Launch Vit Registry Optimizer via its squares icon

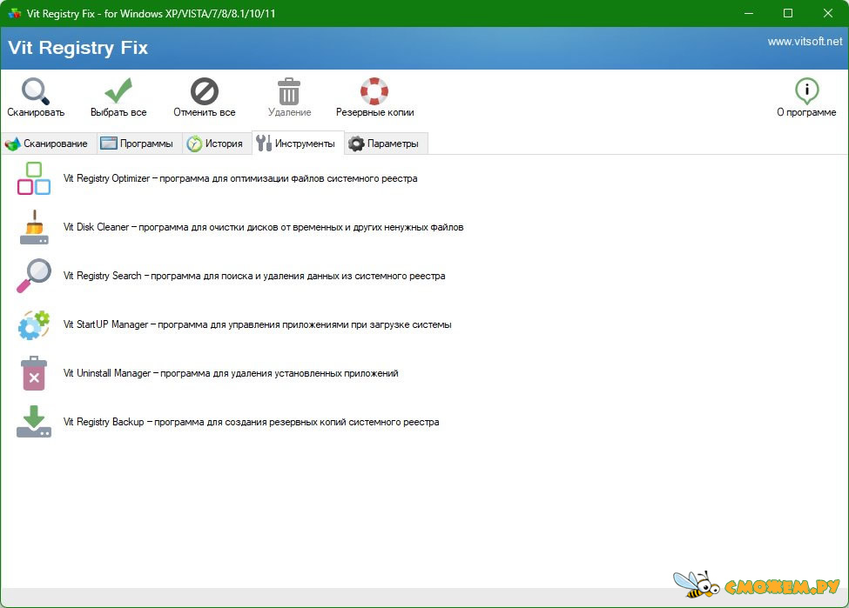(34, 178)
